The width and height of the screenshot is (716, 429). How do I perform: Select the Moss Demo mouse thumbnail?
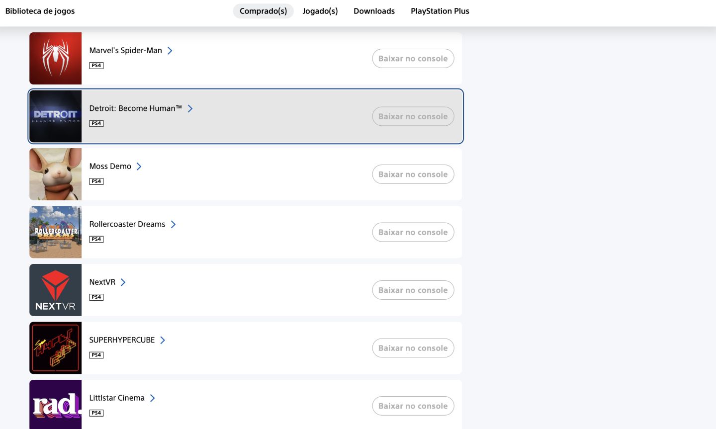(x=55, y=174)
